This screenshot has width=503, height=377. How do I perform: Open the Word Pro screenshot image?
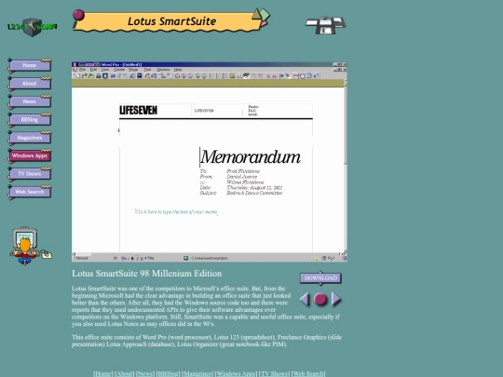(x=210, y=162)
